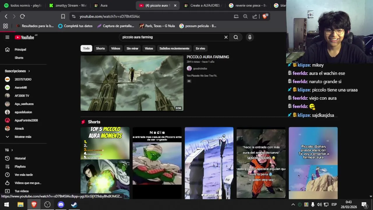Switch to Create a ALFAJORES tab
373x210 pixels.
click(203, 6)
